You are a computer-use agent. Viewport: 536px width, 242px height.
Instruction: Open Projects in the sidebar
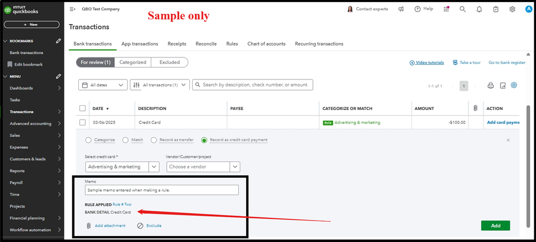point(17,207)
